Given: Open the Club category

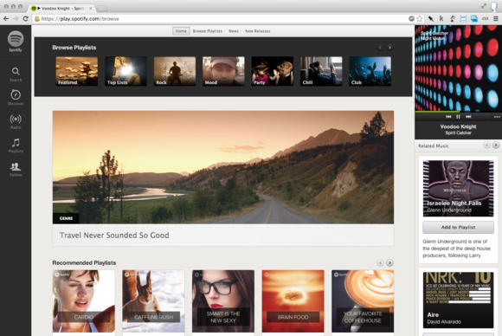Looking at the screenshot, I should pos(370,71).
